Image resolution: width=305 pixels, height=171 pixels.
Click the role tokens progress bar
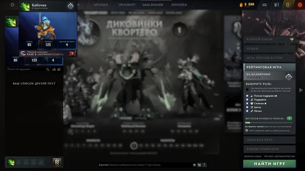[269, 123]
